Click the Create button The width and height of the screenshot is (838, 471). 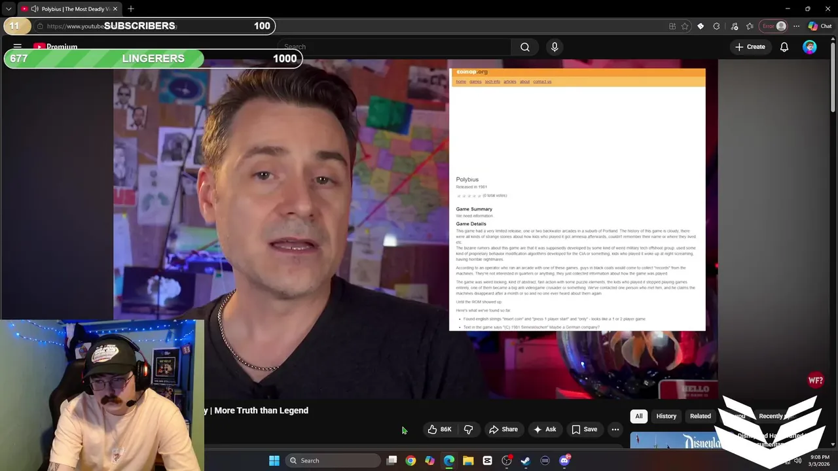pos(750,47)
